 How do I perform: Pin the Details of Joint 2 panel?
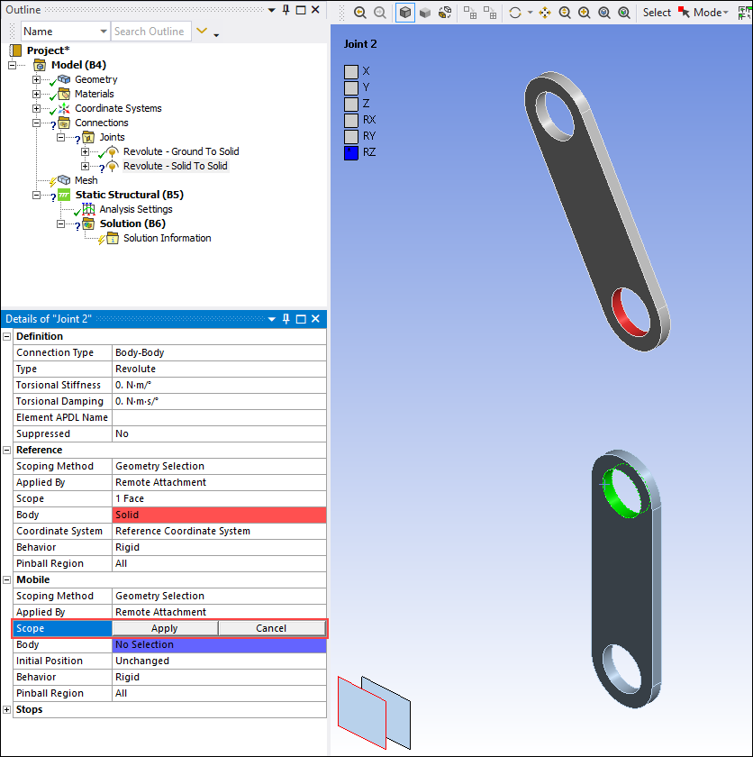286,319
